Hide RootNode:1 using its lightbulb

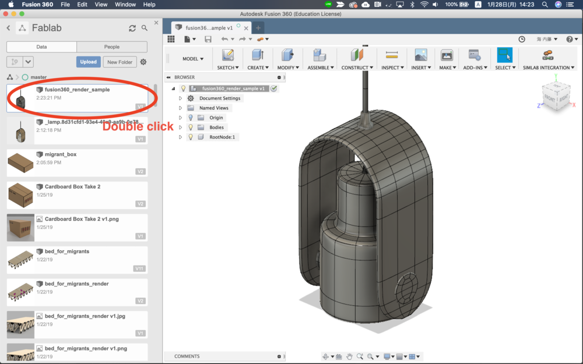tap(191, 137)
